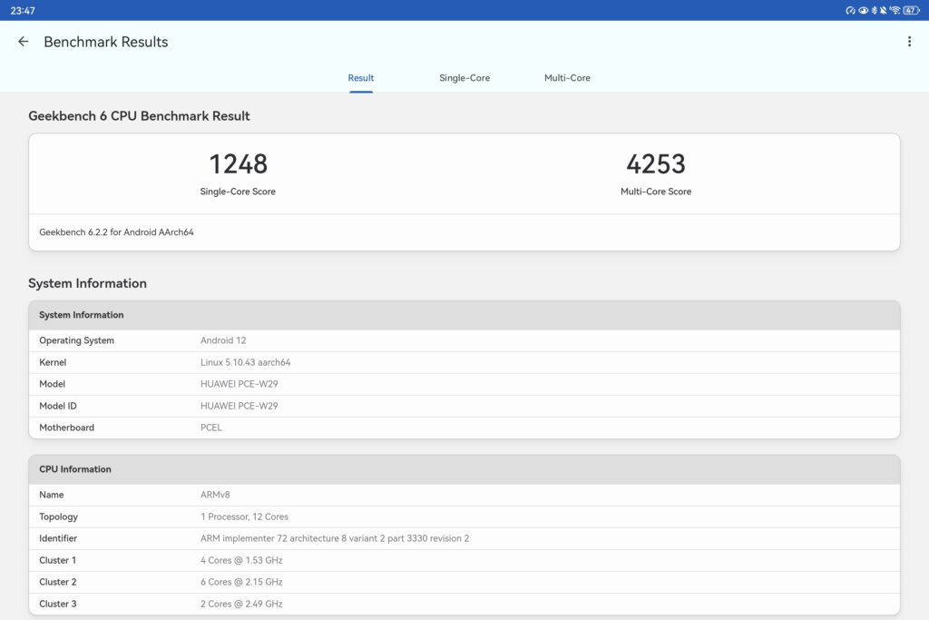Tap the back arrow icon

24,42
